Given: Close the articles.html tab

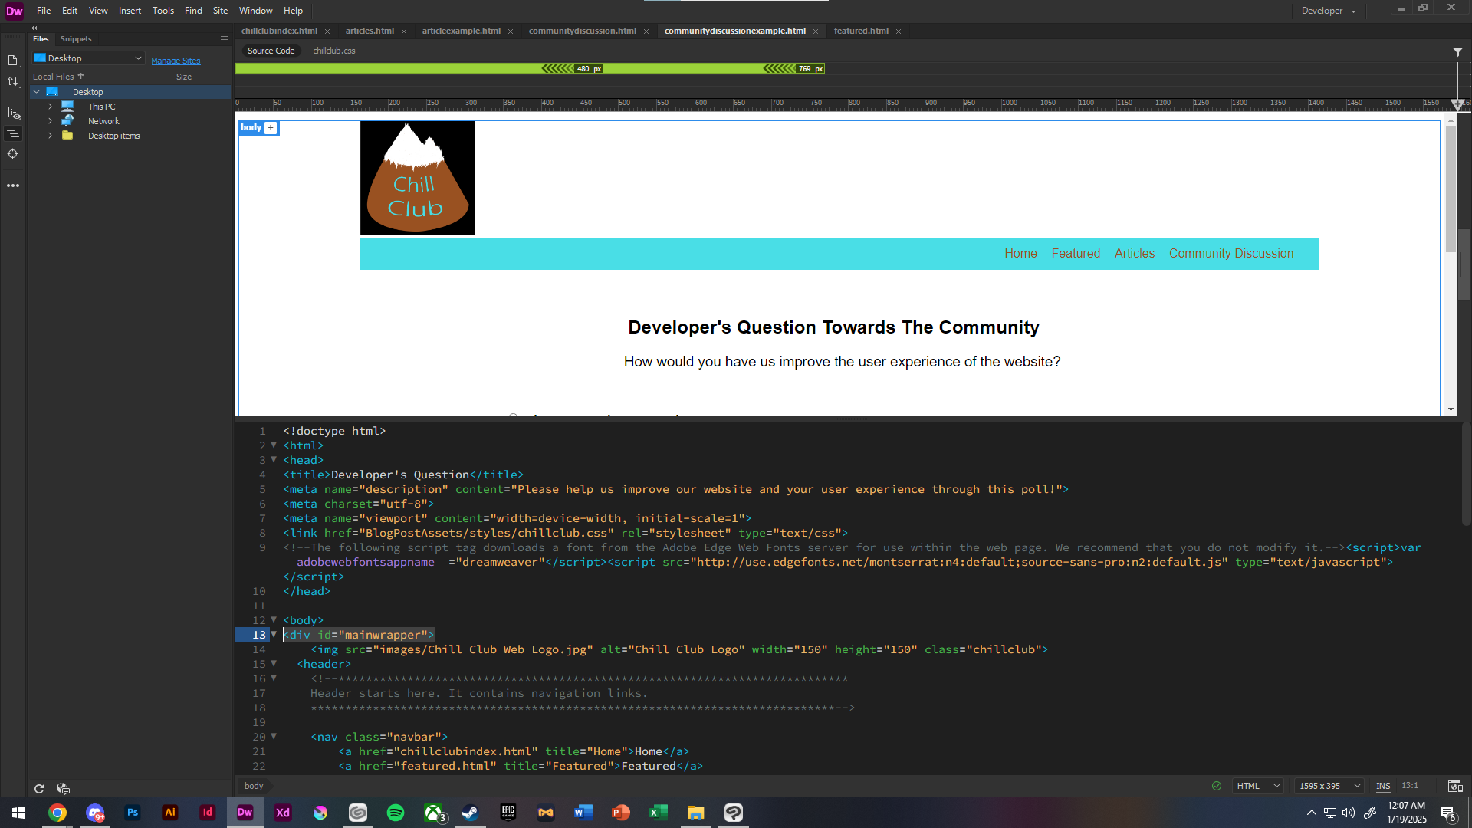Looking at the screenshot, I should (404, 31).
